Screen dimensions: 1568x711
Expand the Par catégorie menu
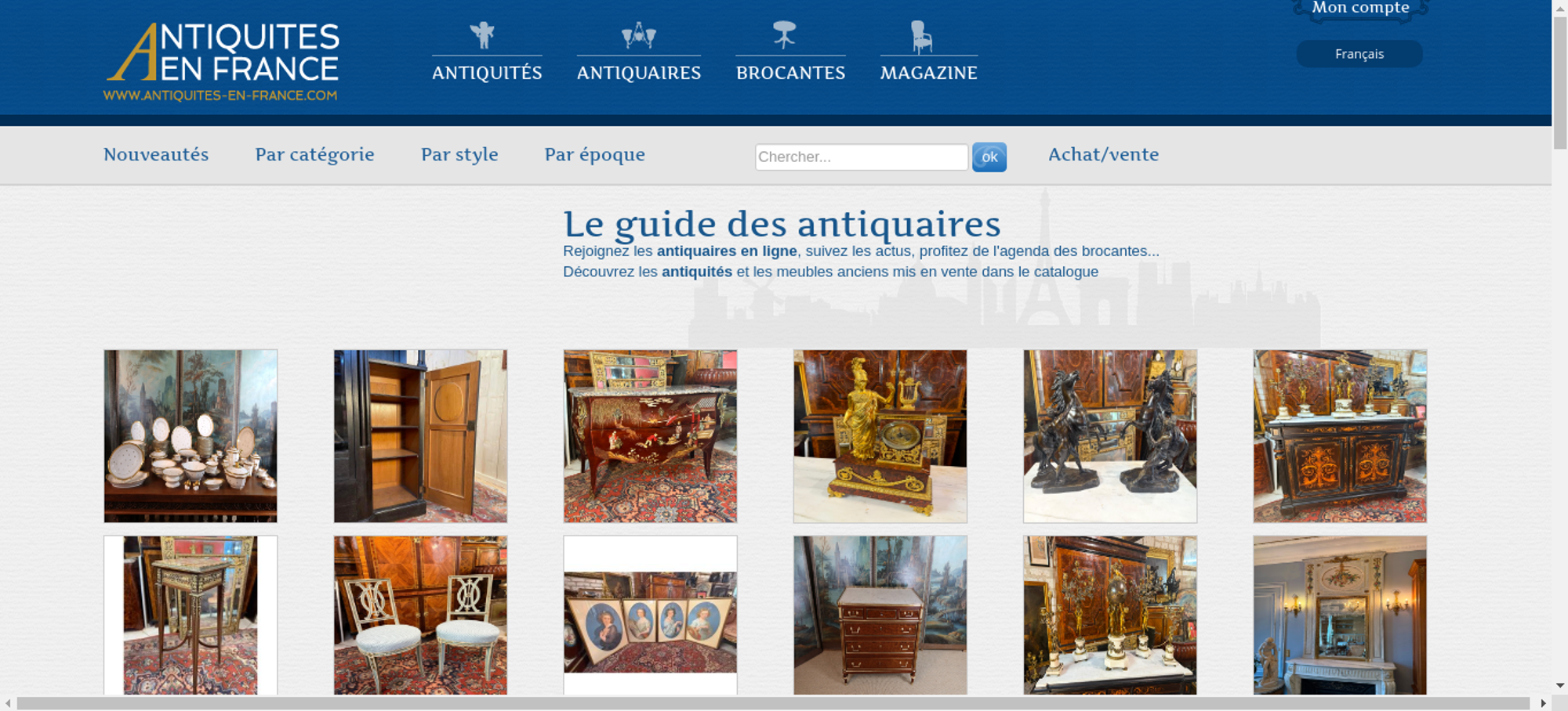click(x=314, y=154)
